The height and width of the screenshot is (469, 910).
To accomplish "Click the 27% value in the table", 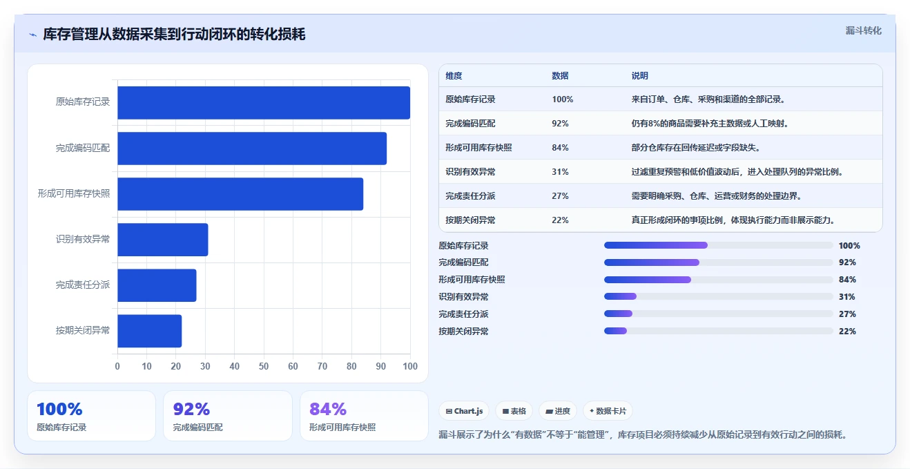I will click(560, 196).
